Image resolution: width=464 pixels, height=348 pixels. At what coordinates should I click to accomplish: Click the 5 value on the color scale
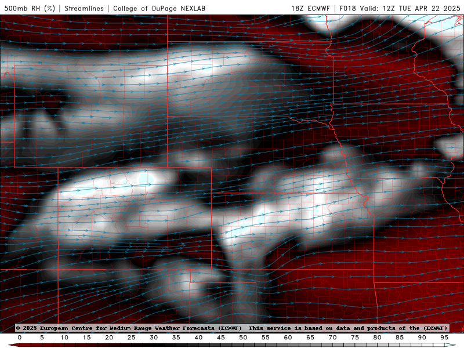click(x=42, y=338)
